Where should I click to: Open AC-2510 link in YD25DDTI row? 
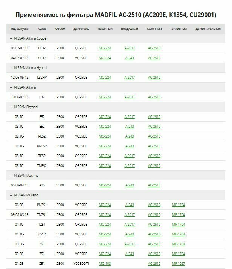point(154,263)
